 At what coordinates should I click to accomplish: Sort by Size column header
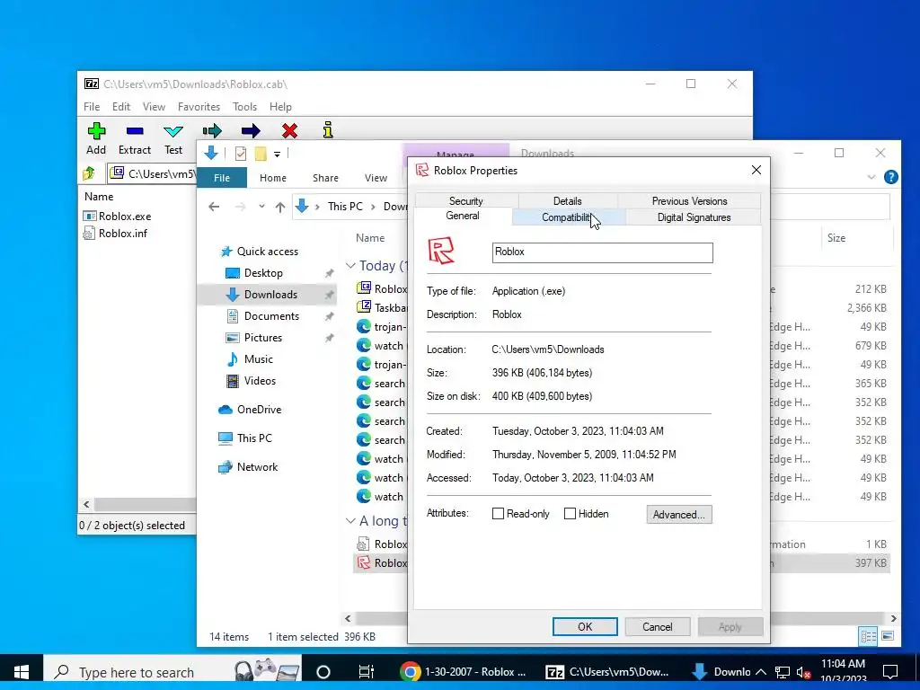836,237
